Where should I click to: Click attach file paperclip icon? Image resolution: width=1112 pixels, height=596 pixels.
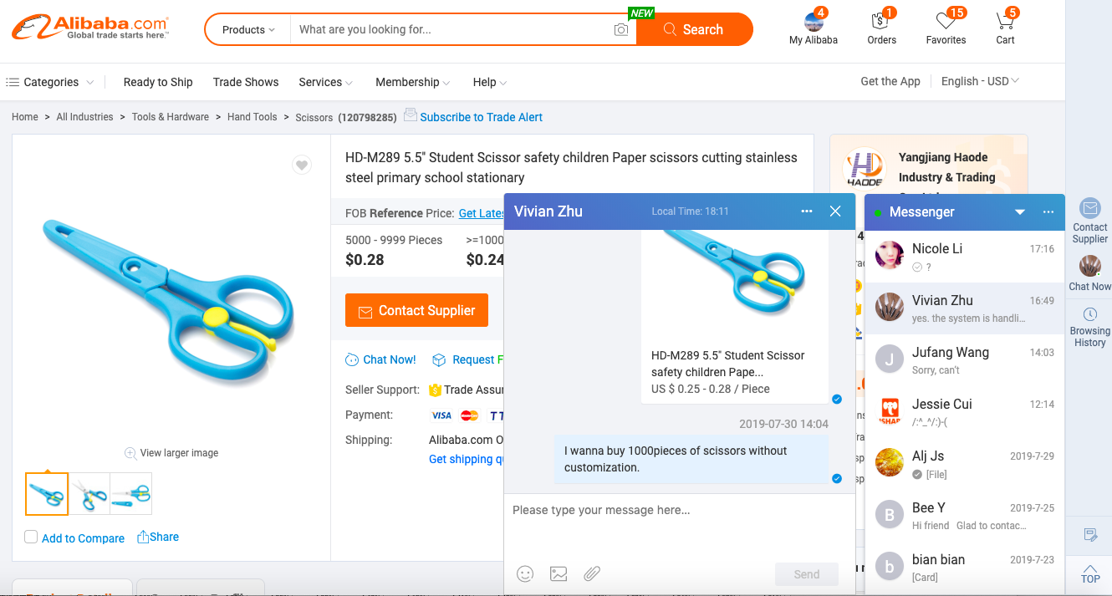click(x=592, y=573)
